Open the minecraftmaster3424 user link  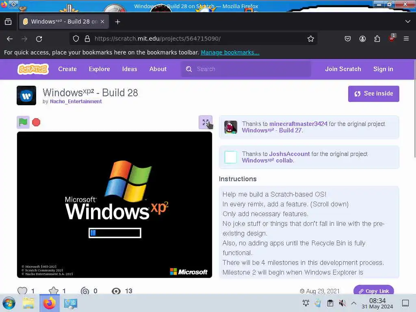point(298,124)
